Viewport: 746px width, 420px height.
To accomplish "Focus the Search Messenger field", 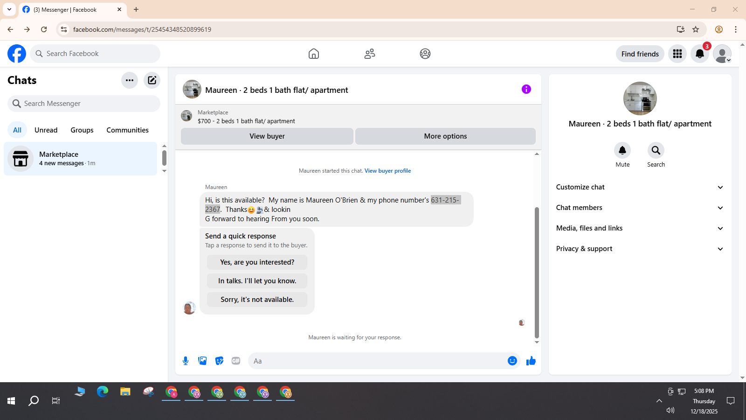I will click(84, 104).
